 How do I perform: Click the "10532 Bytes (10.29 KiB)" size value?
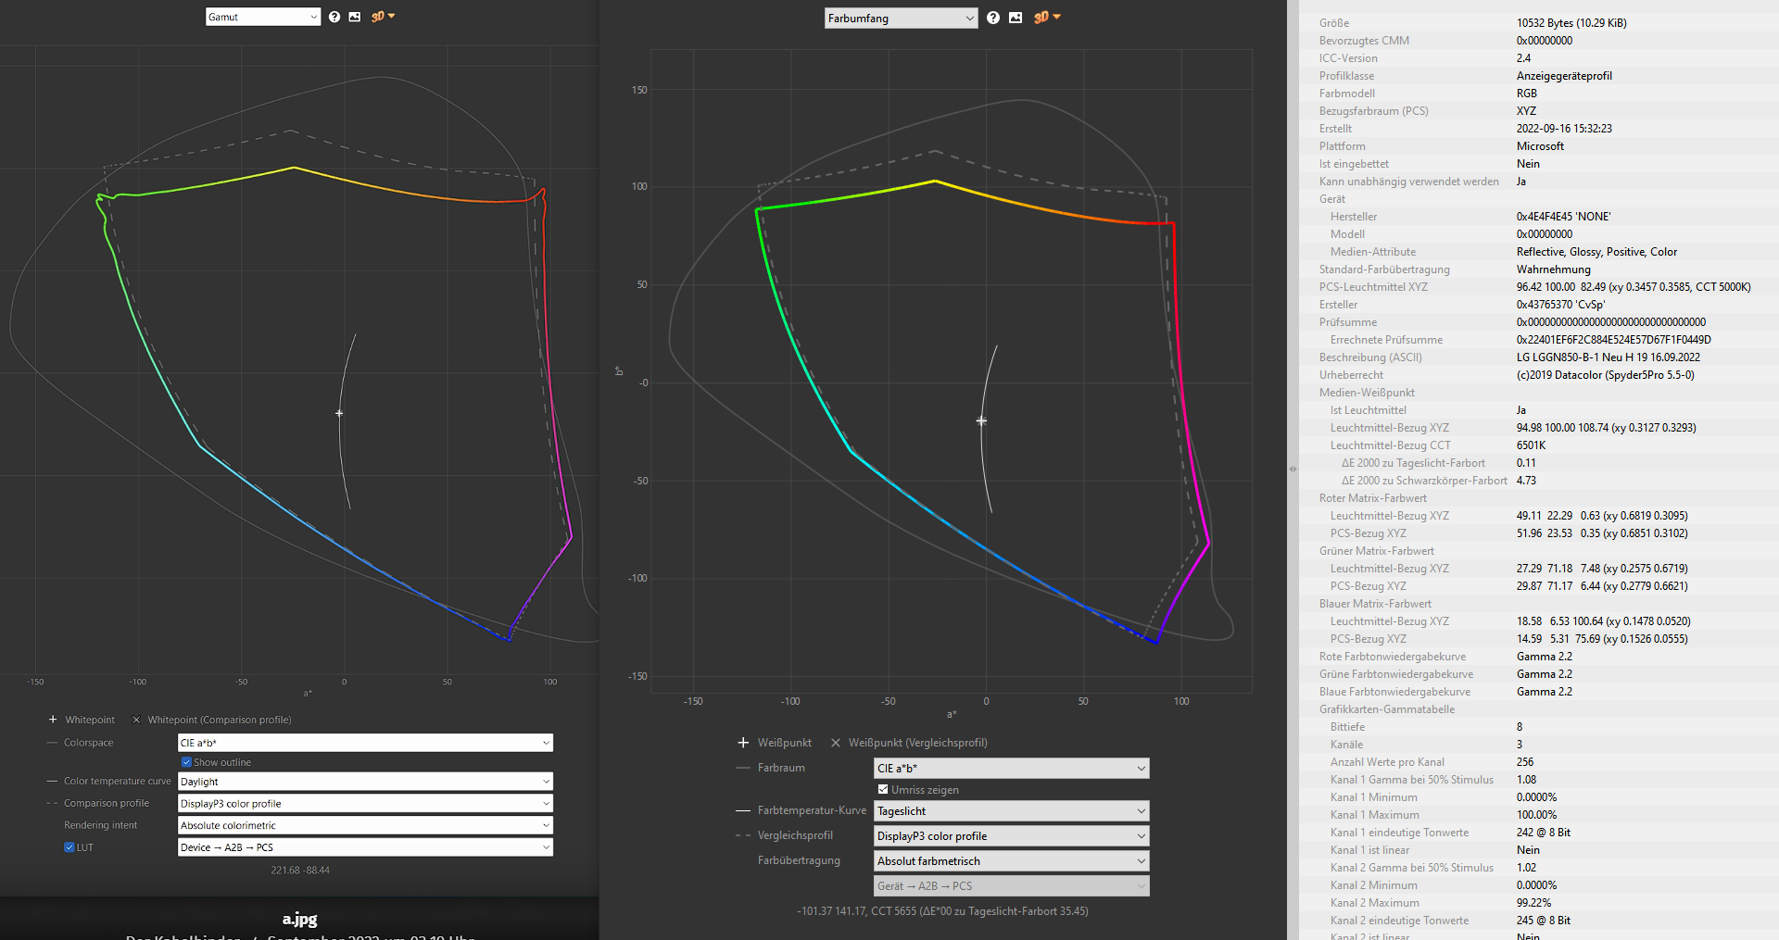click(x=1571, y=23)
